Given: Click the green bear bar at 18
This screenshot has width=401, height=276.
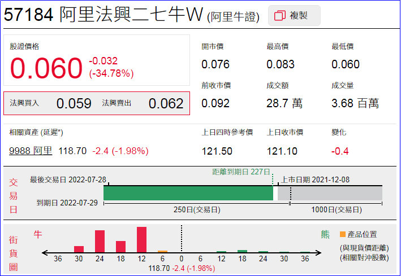Looking at the screenshot, I should tap(242, 251).
